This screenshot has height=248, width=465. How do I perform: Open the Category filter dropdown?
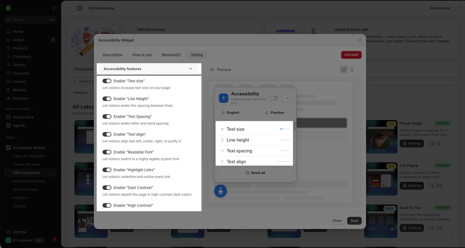coord(82,93)
